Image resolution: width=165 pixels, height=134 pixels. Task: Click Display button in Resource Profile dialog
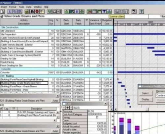point(146,100)
